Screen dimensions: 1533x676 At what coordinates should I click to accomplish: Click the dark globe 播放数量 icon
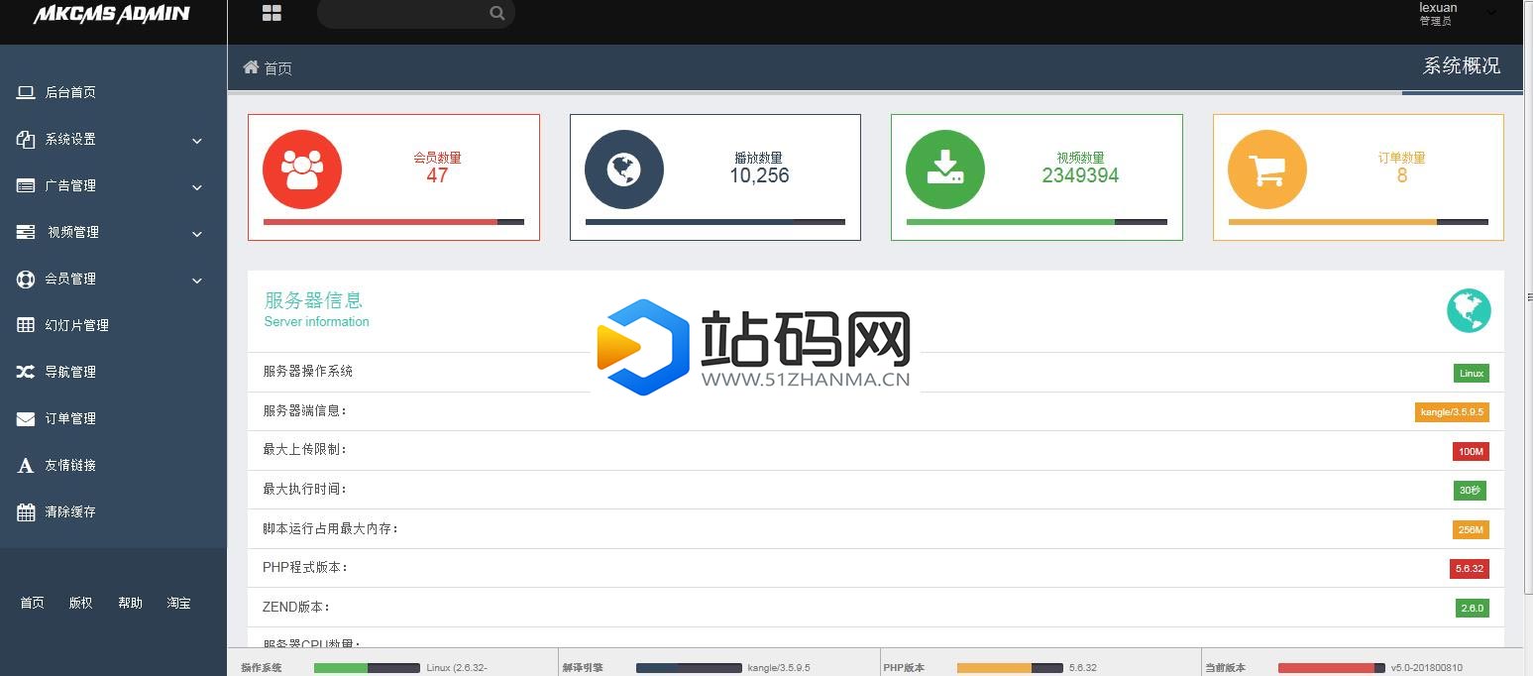click(624, 169)
